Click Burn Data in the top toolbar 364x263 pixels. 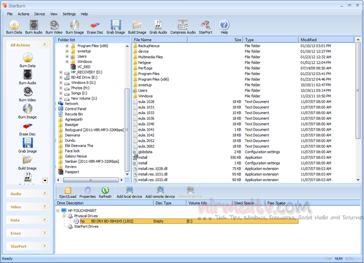pos(14,27)
